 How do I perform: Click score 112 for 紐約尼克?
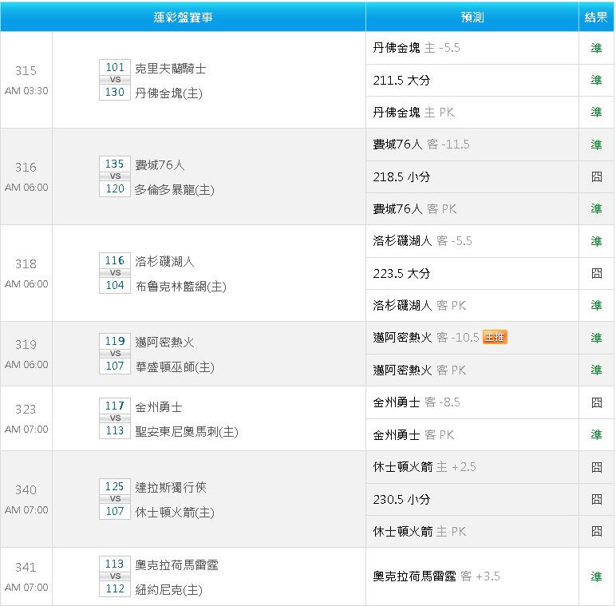pyautogui.click(x=115, y=588)
